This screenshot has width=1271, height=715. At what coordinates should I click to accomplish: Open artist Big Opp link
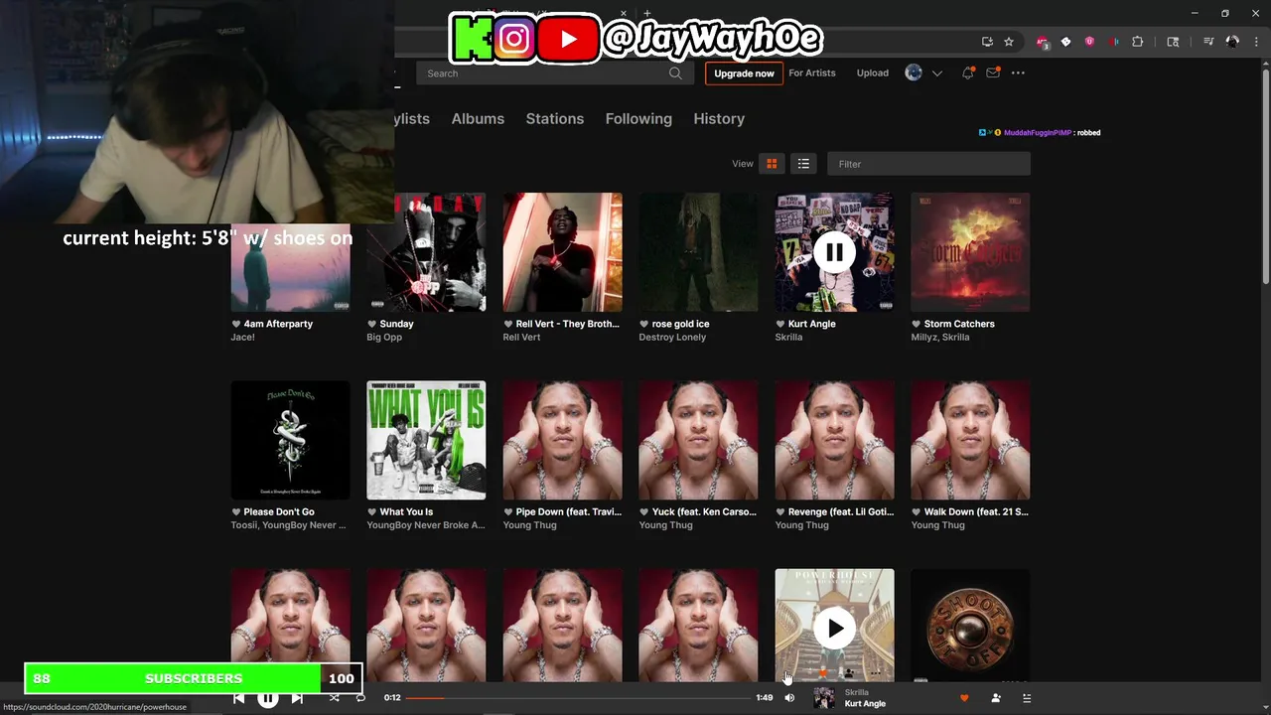coord(384,338)
